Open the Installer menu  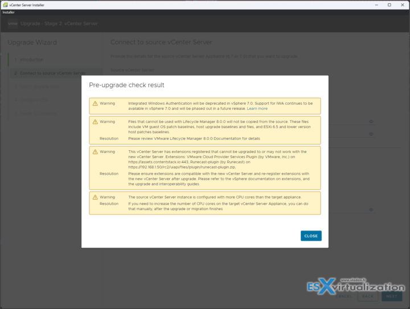tap(9, 12)
